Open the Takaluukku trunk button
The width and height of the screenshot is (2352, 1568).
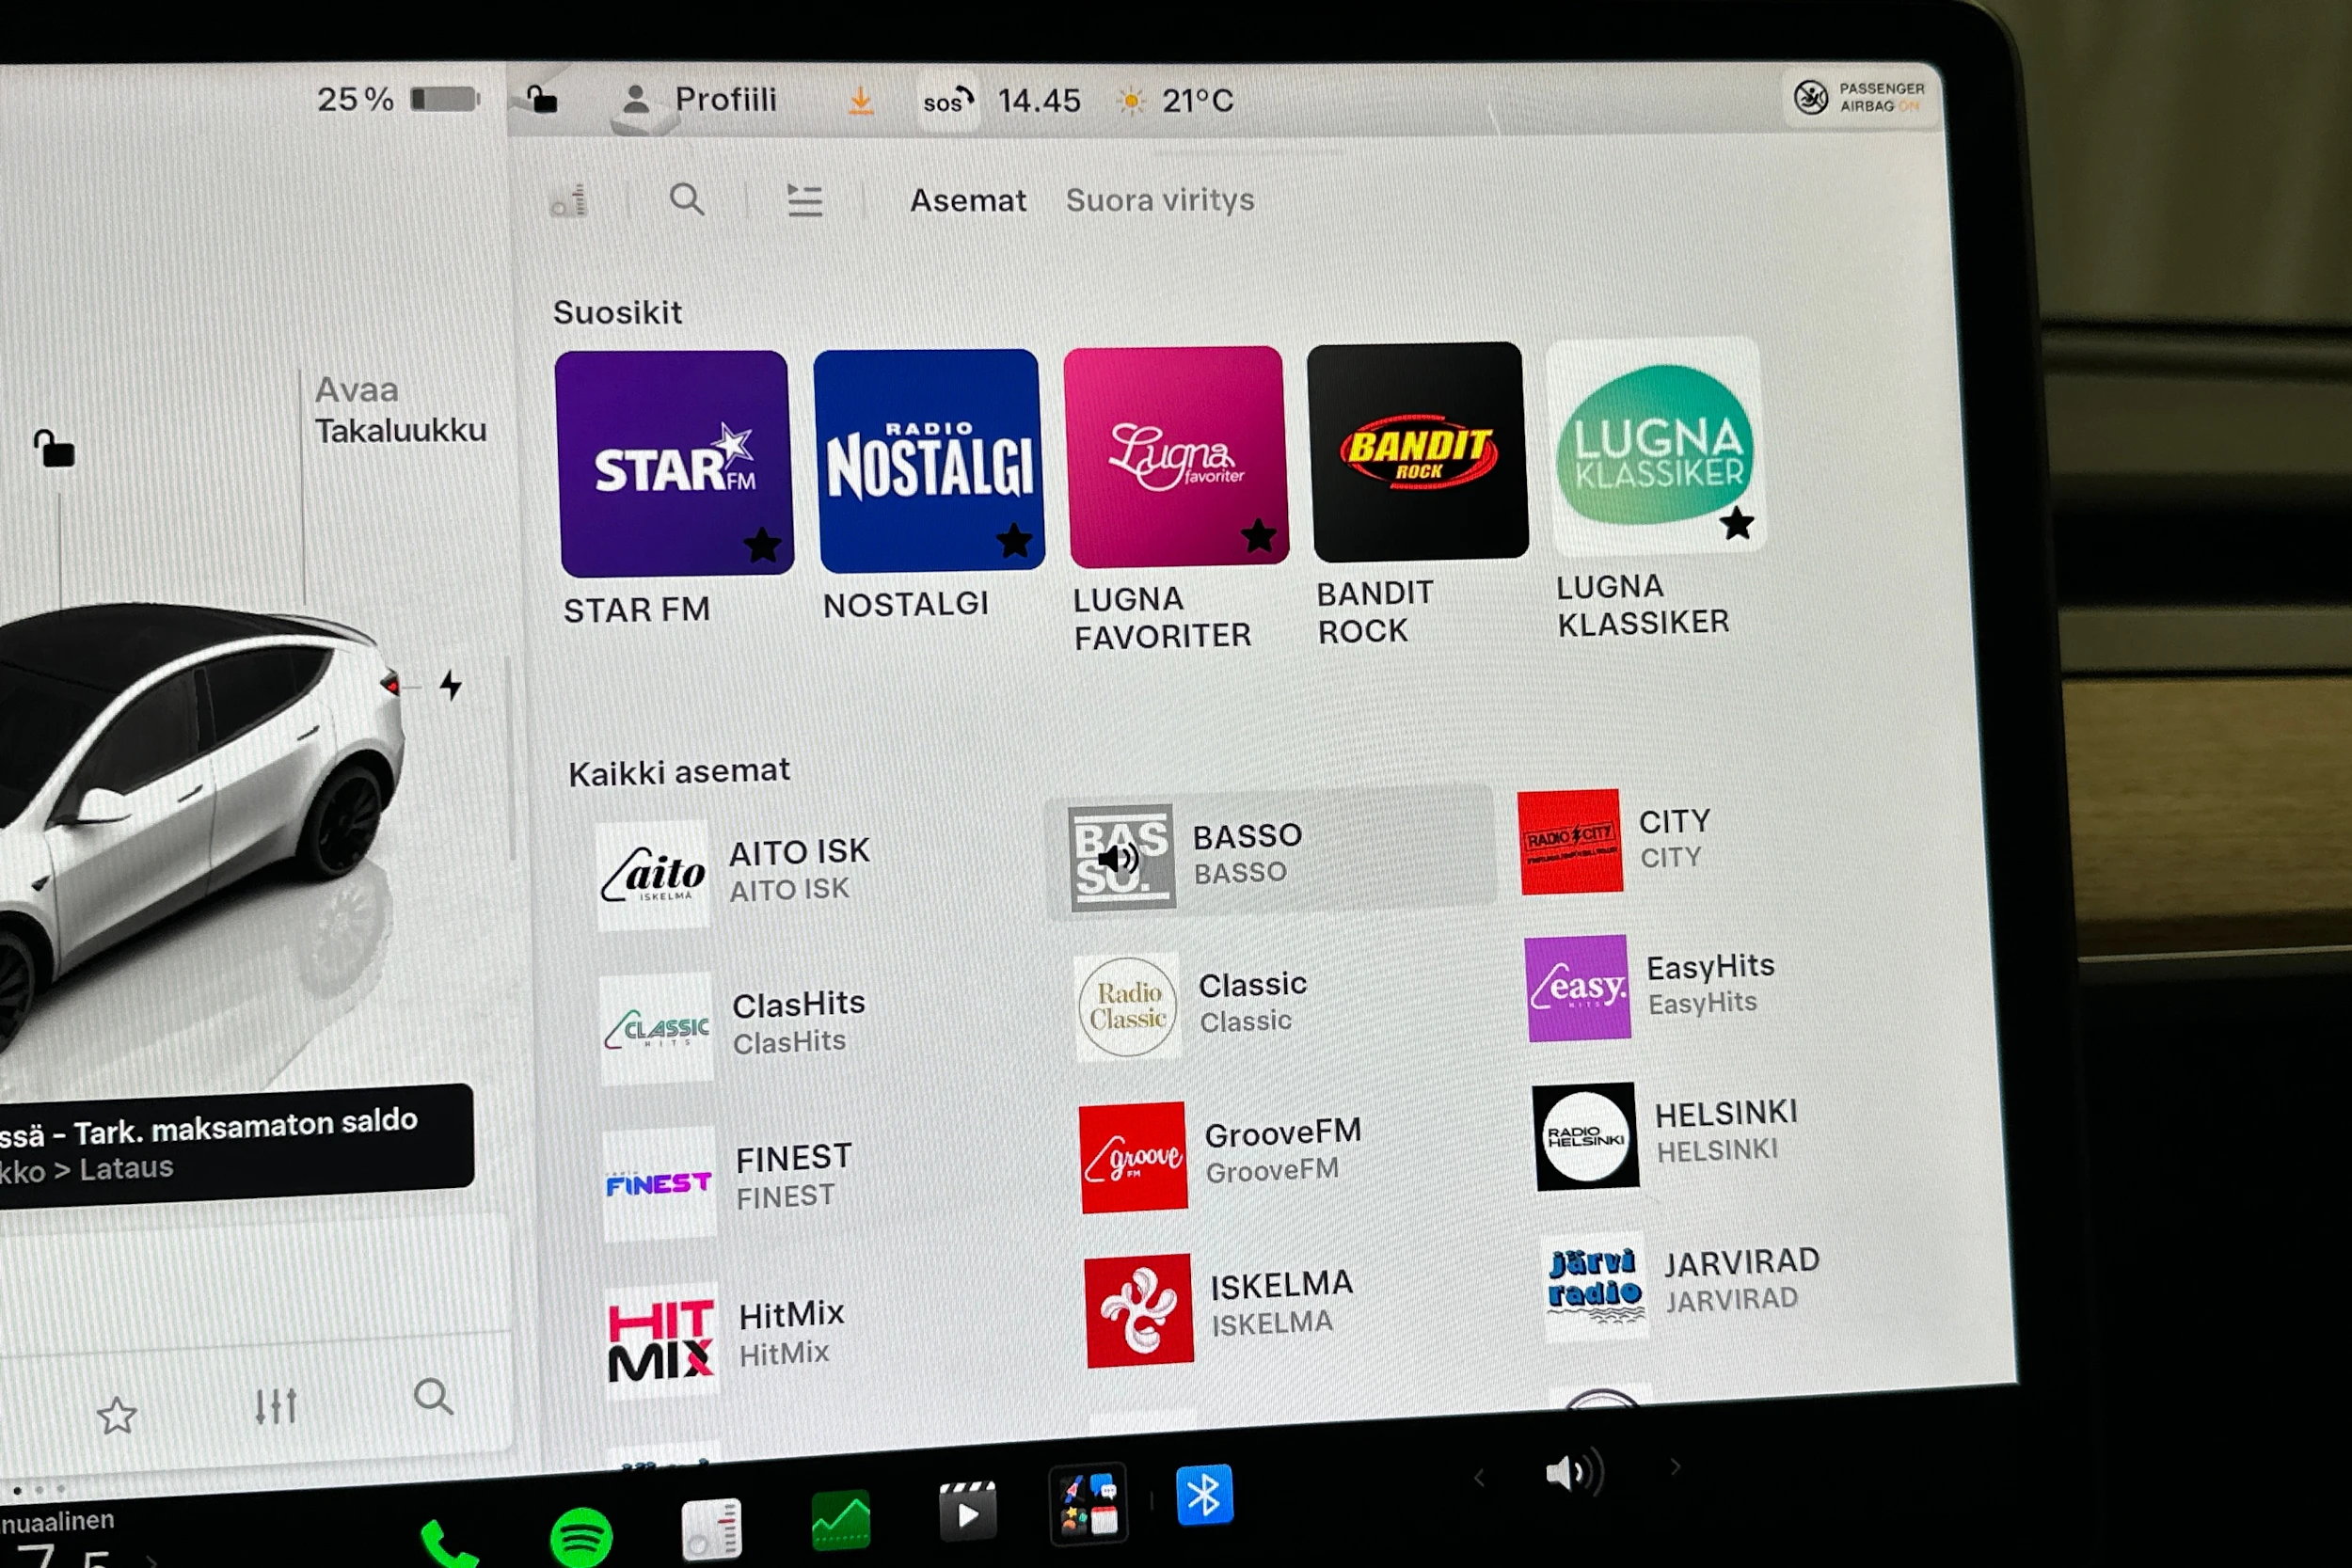400,410
